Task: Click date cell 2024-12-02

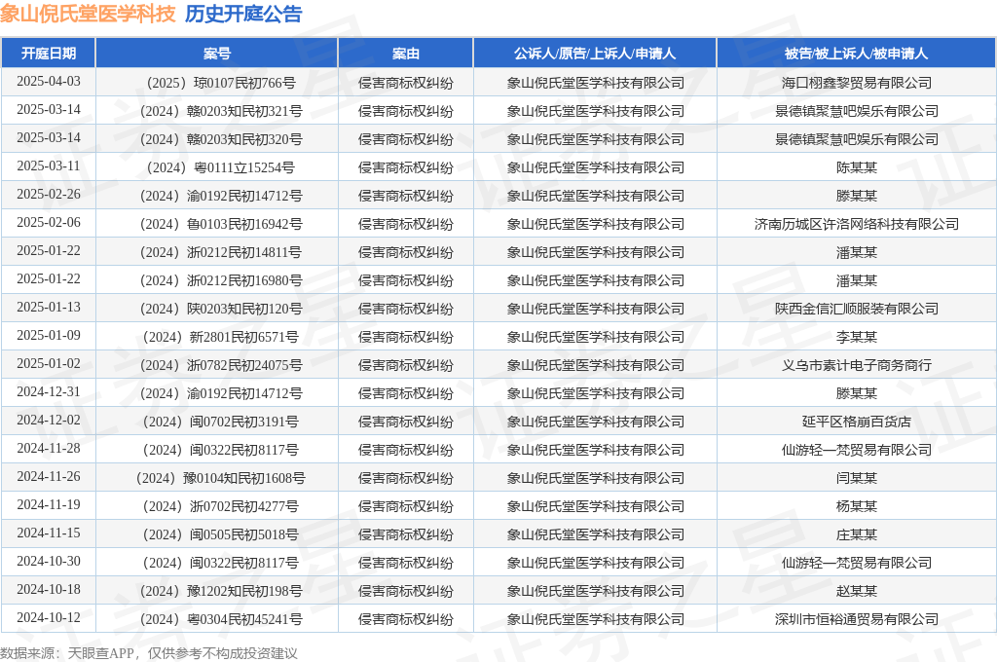Action: [49, 420]
